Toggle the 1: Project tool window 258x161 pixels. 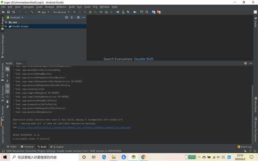(x=2, y=23)
